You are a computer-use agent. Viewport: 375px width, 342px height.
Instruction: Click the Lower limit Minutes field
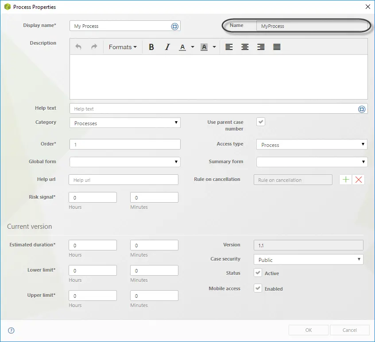point(154,270)
